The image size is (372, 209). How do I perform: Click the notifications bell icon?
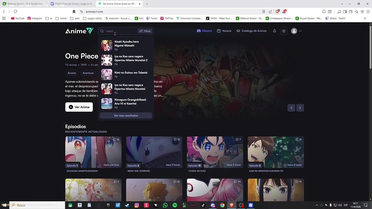click(274, 31)
